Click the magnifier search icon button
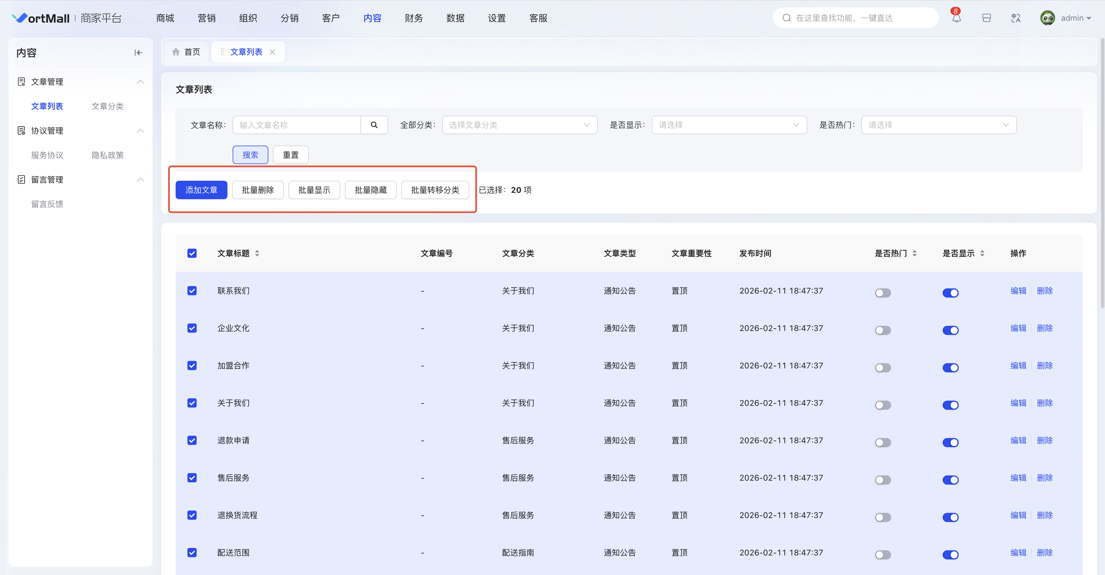The image size is (1105, 575). click(x=374, y=125)
